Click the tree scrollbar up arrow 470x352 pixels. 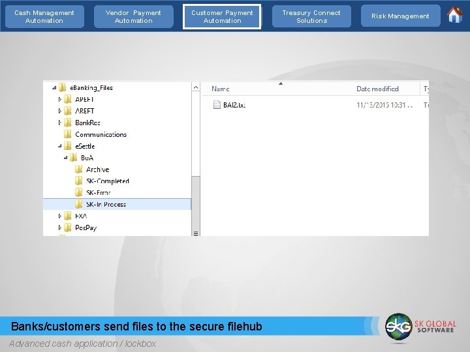point(196,87)
